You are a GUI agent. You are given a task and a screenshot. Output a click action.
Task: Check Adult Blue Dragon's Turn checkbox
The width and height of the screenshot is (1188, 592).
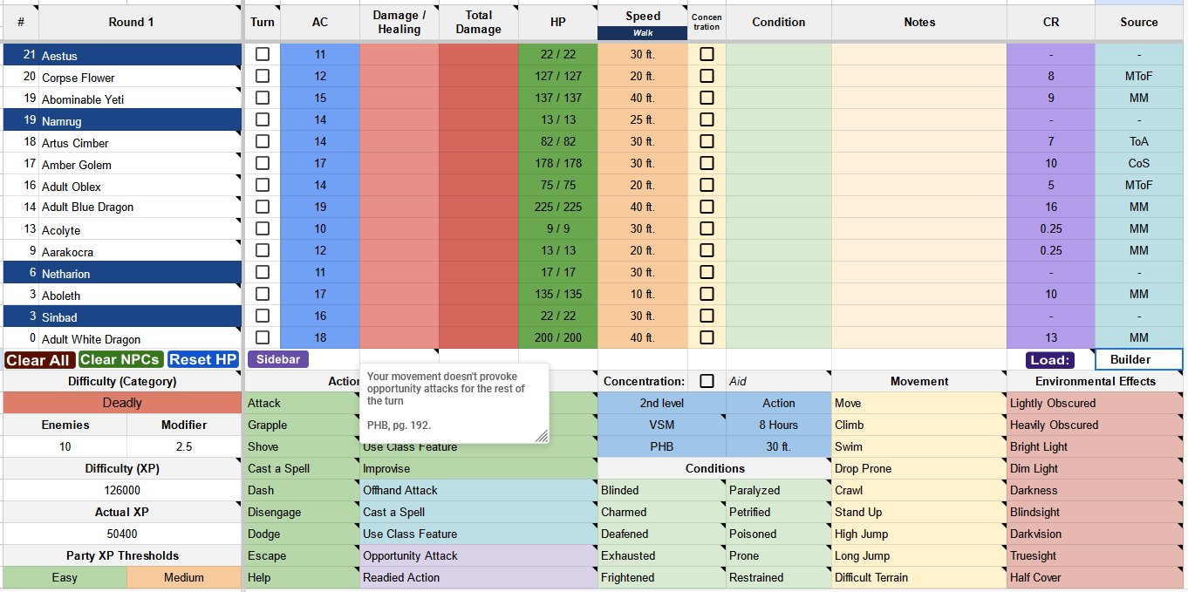tap(263, 207)
